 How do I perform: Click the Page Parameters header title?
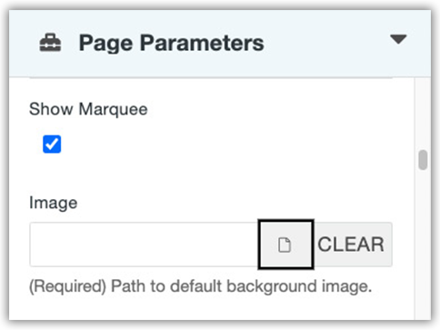point(172,43)
